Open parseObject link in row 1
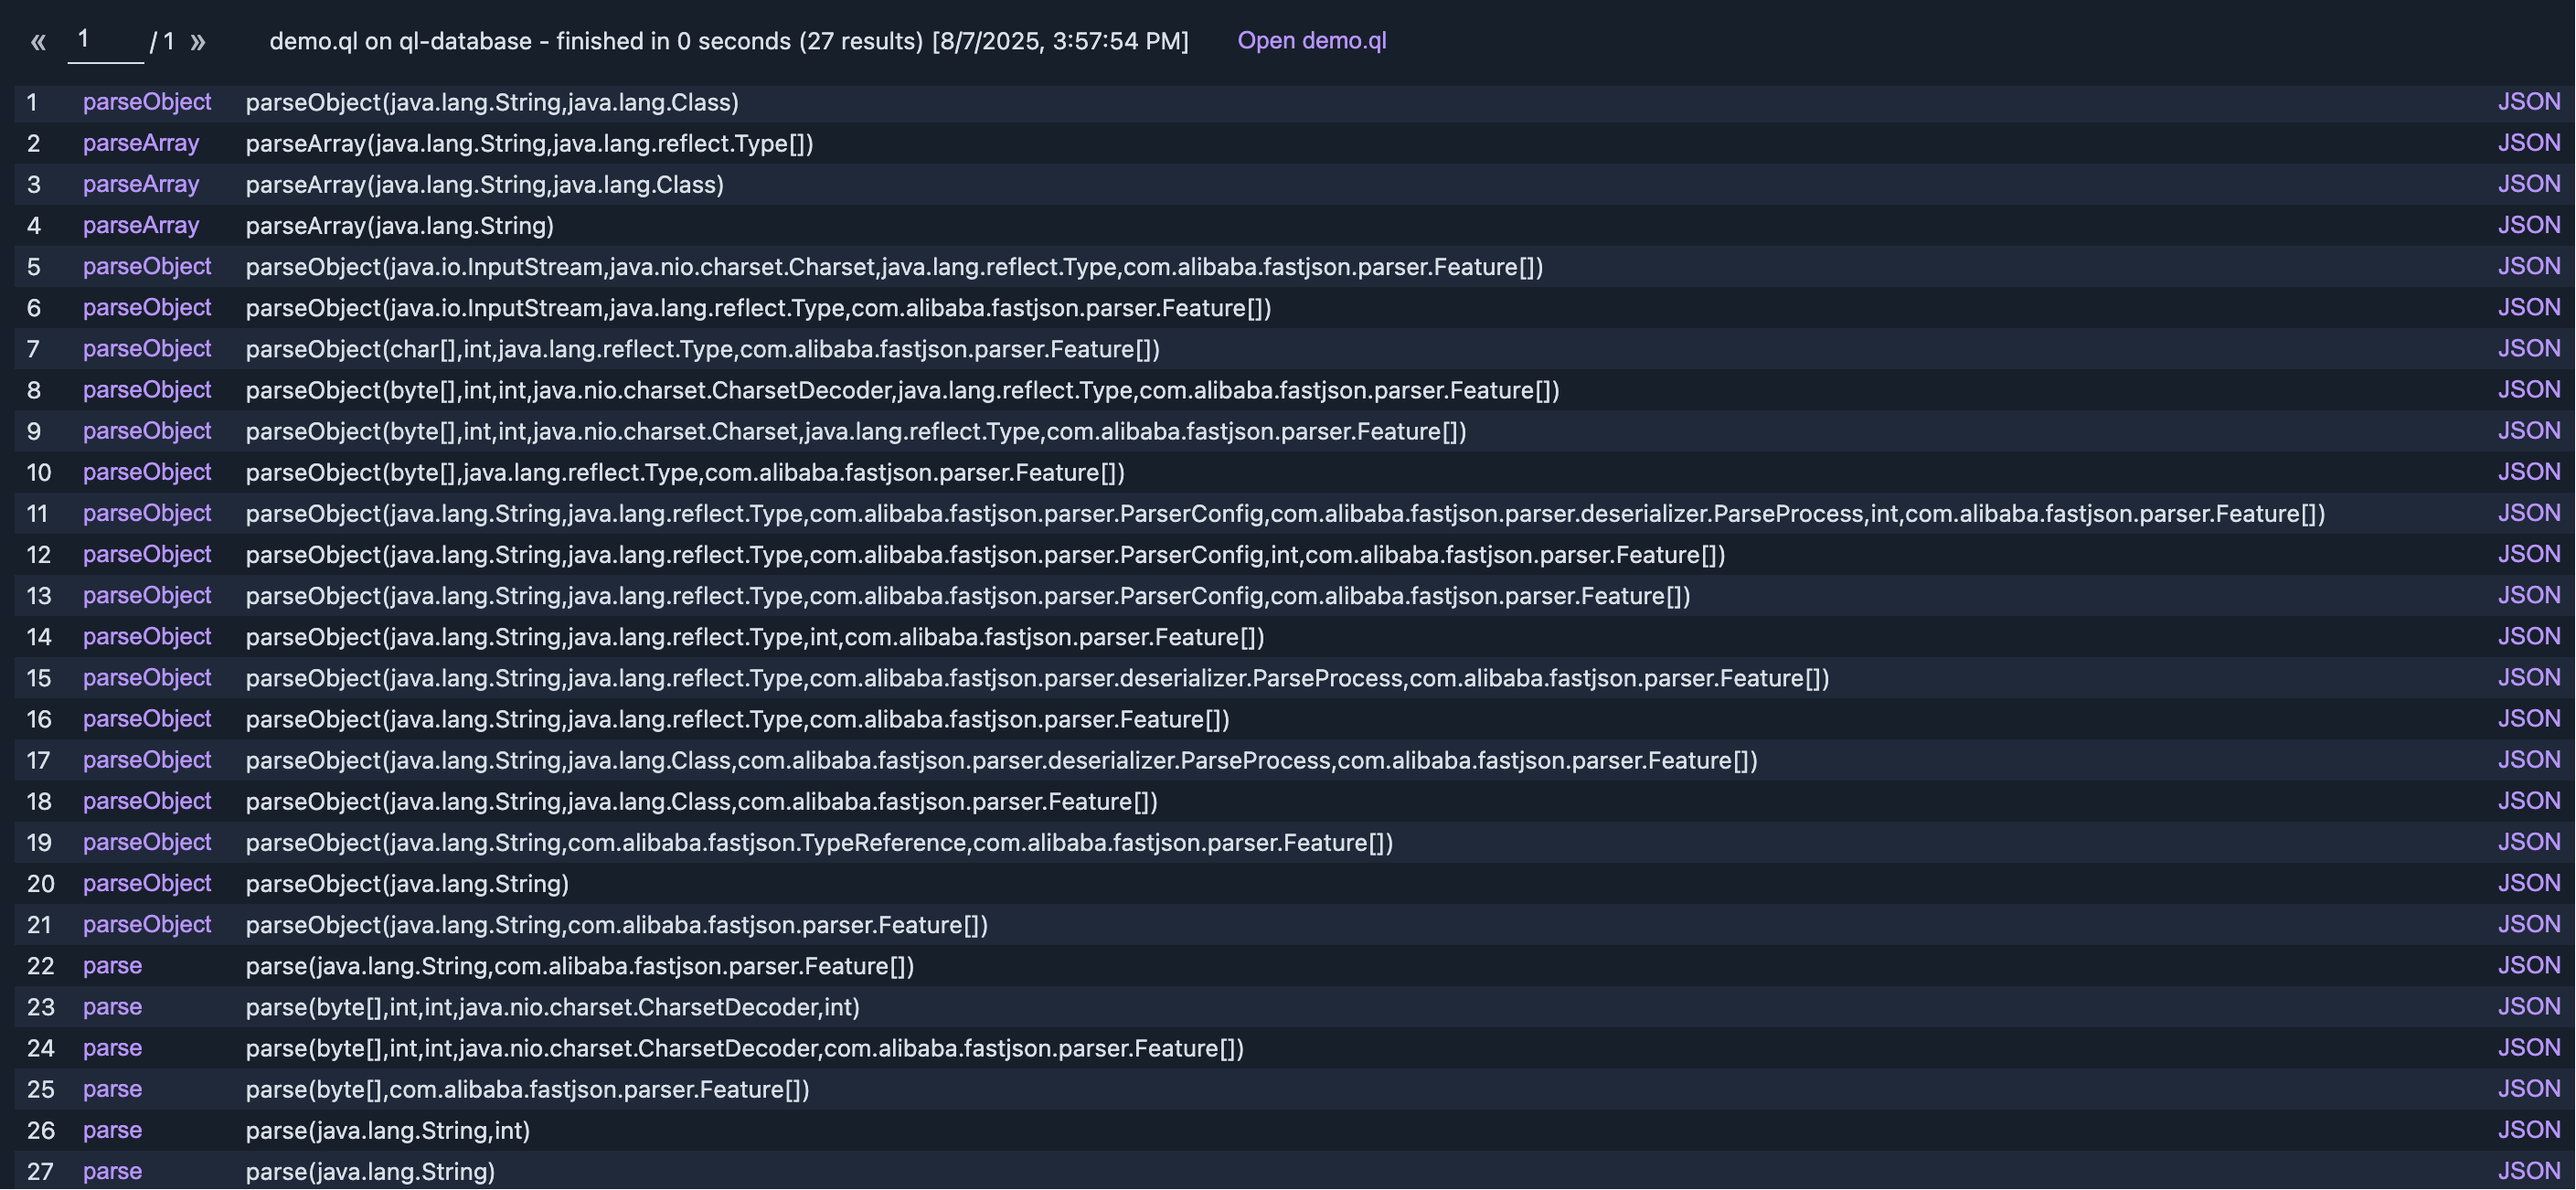This screenshot has height=1190, width=2576. 147,102
